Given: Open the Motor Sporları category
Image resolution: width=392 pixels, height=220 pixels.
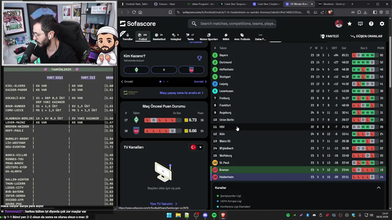Looking at the screenshot, I should (209, 37).
